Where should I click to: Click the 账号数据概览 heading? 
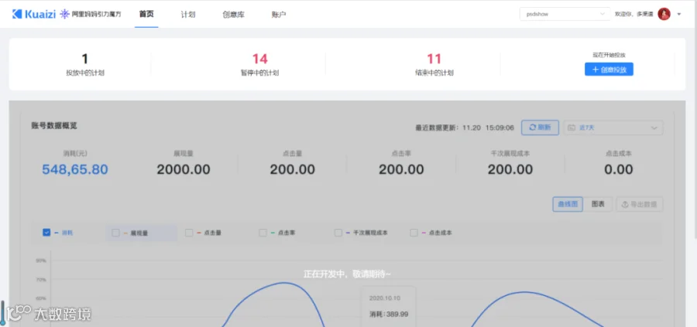(54, 125)
